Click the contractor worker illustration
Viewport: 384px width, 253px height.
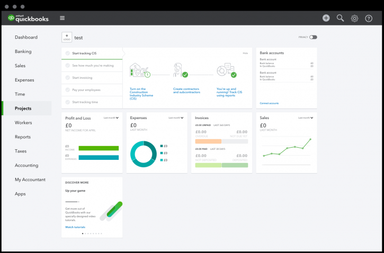click(181, 70)
